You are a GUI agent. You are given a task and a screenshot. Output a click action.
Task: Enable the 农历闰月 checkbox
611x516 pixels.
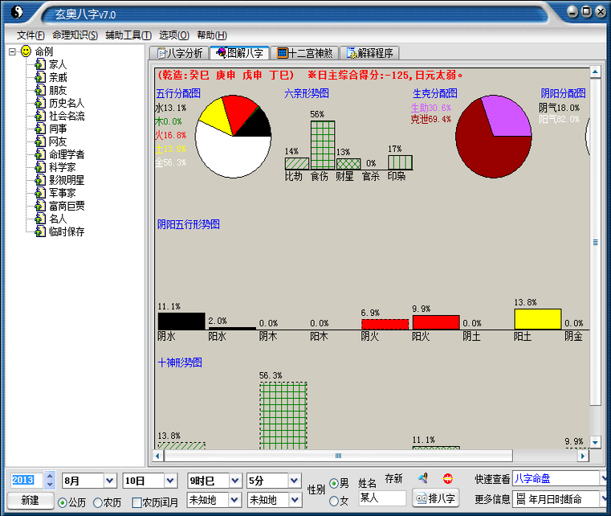tap(136, 502)
